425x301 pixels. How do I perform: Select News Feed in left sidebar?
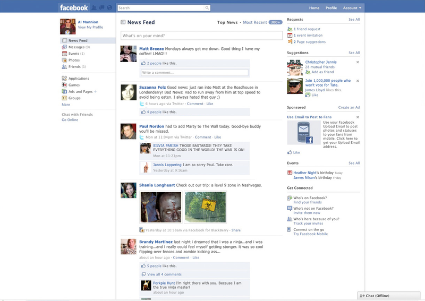tap(88, 40)
